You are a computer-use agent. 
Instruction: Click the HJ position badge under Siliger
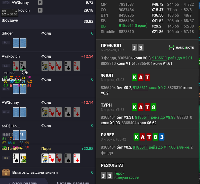[x=6, y=43]
